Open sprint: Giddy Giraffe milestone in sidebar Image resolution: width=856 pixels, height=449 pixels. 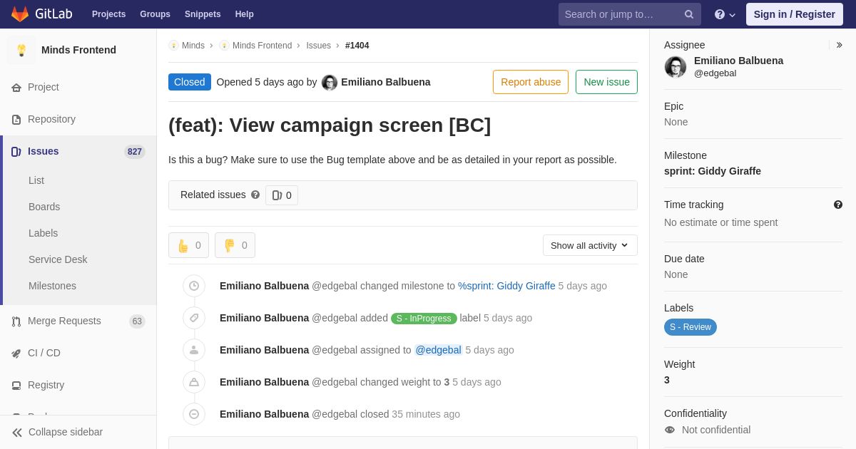pos(713,171)
